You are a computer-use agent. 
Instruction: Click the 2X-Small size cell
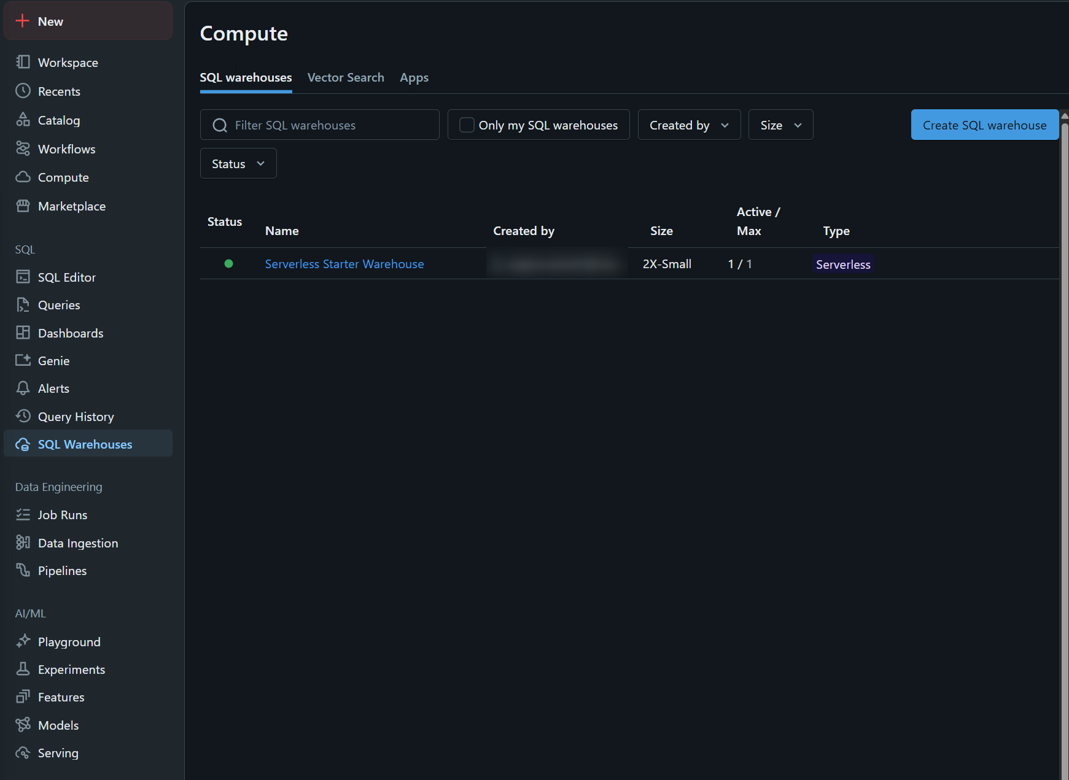point(667,264)
